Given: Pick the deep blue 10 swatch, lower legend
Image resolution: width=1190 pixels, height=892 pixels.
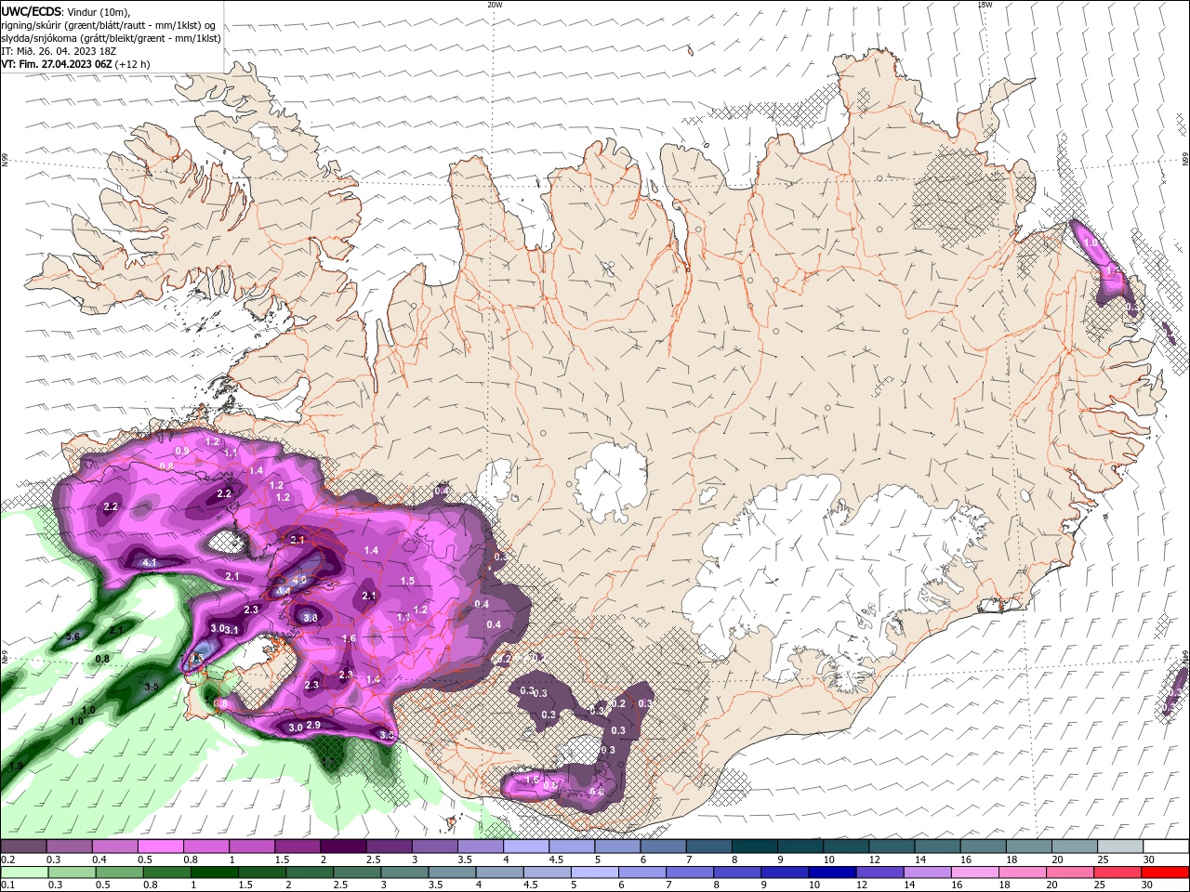Looking at the screenshot, I should tap(831, 872).
